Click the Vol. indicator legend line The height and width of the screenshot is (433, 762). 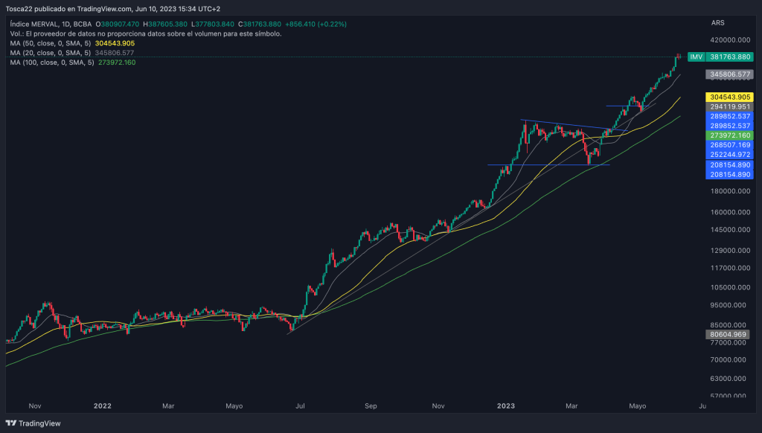[x=145, y=33]
